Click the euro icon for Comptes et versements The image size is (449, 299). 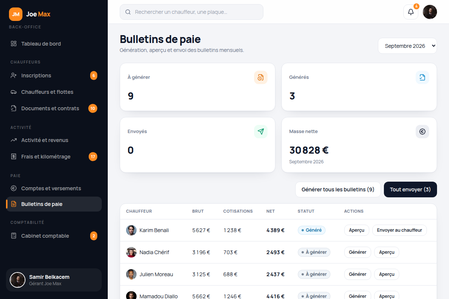coord(13,188)
